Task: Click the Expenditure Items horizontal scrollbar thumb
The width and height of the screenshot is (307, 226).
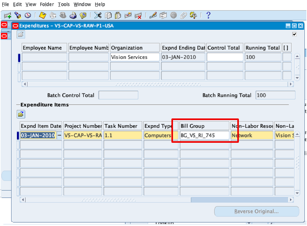Action: pos(108,200)
